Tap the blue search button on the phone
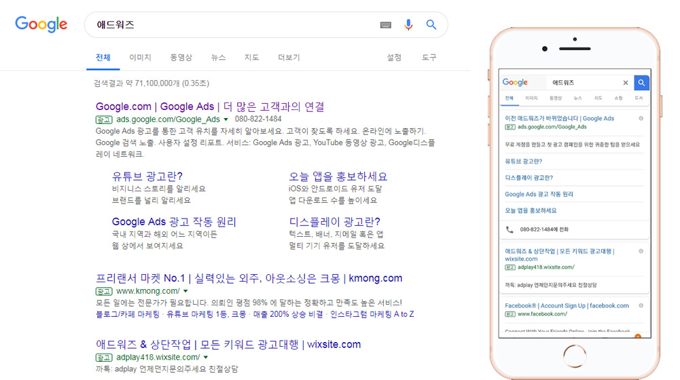680x380 pixels. (641, 83)
